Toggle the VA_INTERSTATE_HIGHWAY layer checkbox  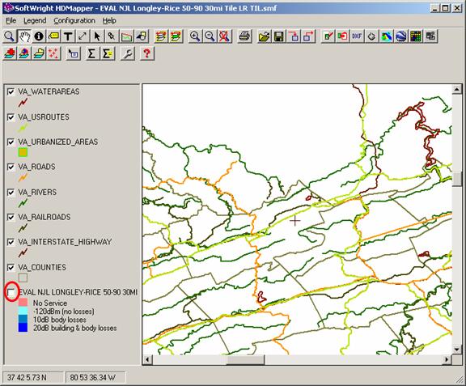[x=11, y=243]
